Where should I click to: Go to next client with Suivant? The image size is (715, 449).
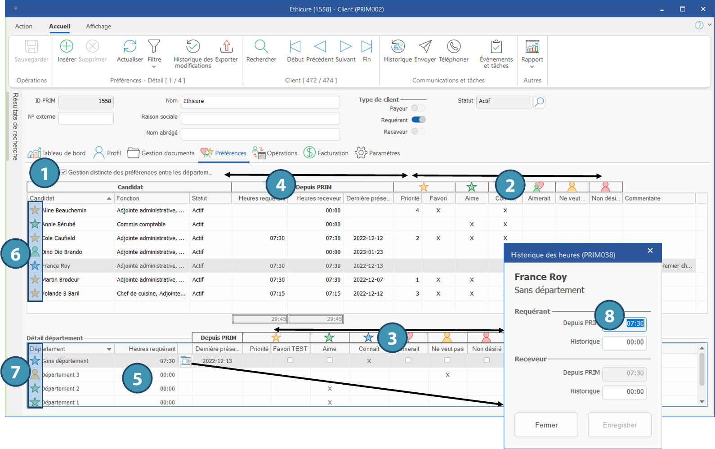point(345,46)
